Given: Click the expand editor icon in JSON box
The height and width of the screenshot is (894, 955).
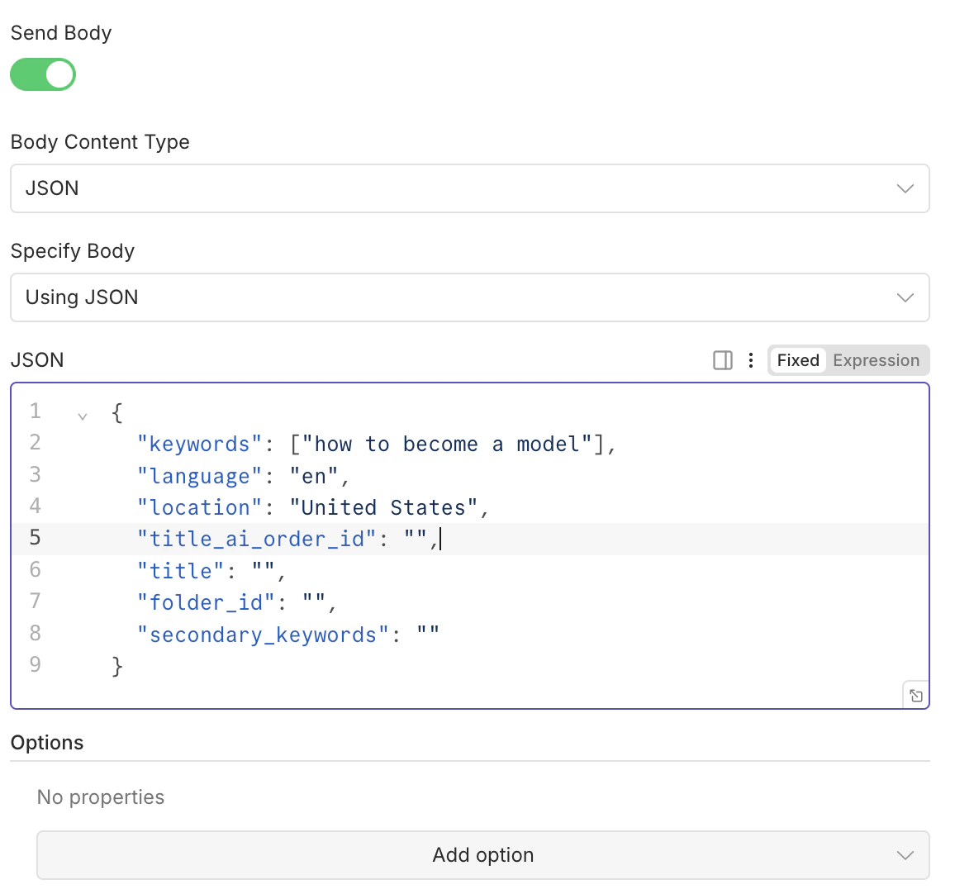Looking at the screenshot, I should (x=916, y=696).
